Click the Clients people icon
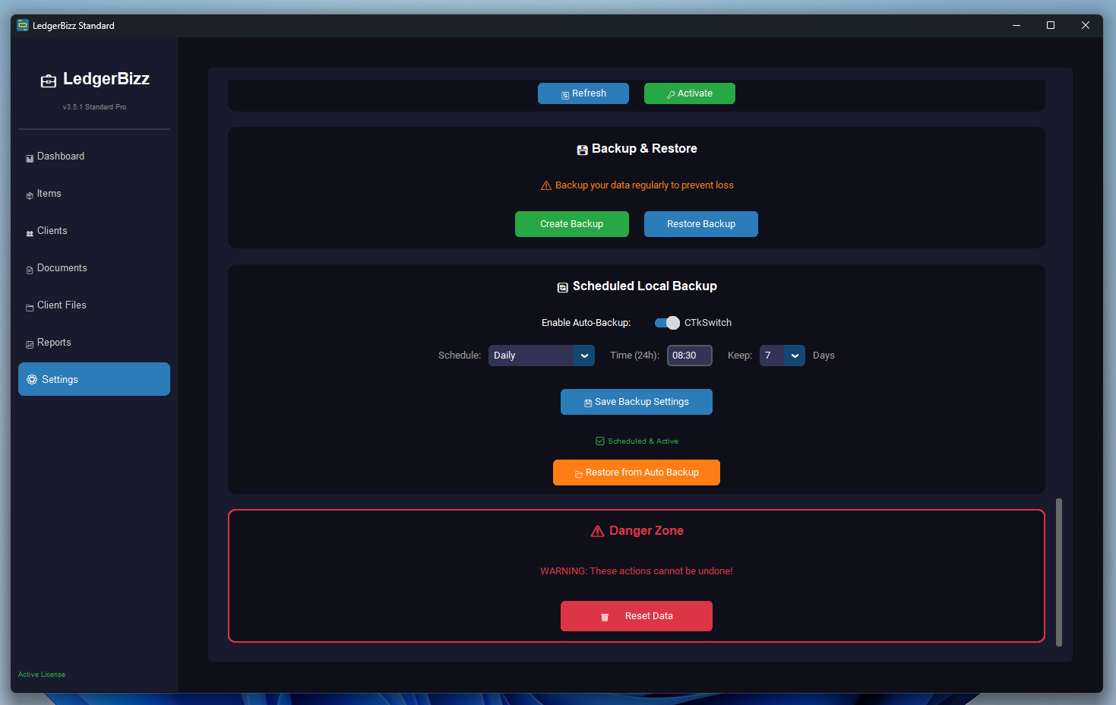 [30, 233]
